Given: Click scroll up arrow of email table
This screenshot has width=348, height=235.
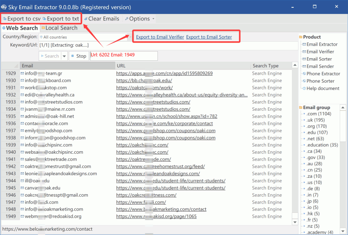Looking at the screenshot, I should coord(295,65).
